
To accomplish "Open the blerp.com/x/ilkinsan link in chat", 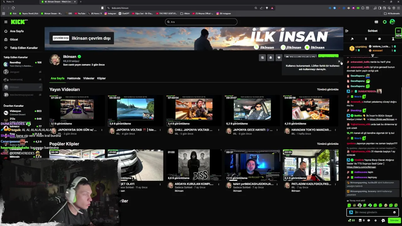I will tap(361, 167).
